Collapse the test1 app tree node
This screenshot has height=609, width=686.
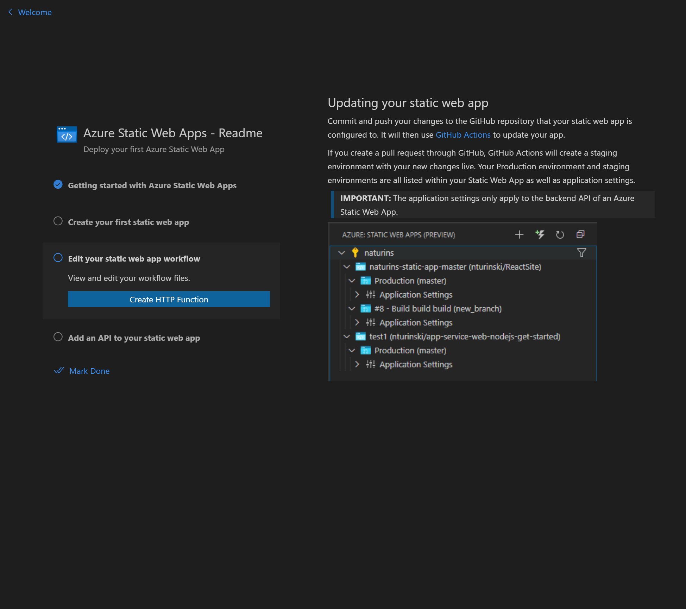coord(347,337)
